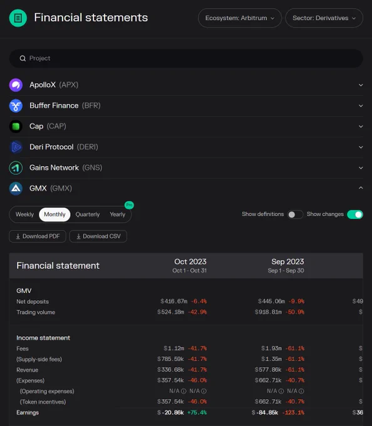Click the Deri Protocol logo icon
The width and height of the screenshot is (372, 426).
16,147
